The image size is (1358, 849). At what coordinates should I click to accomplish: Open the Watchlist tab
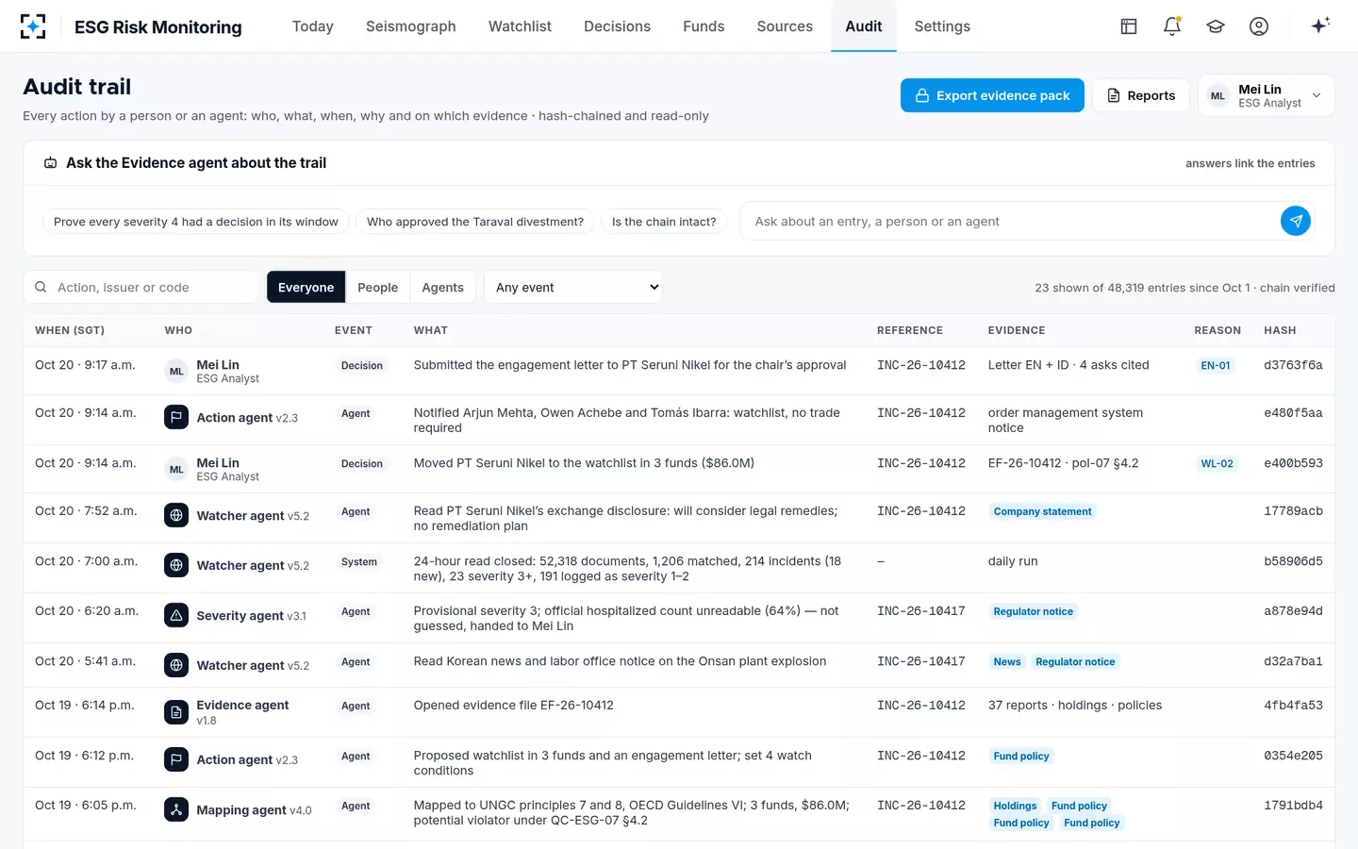pos(520,26)
